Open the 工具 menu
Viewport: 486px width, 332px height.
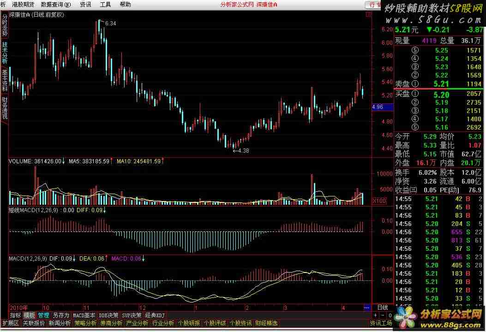[x=105, y=4]
